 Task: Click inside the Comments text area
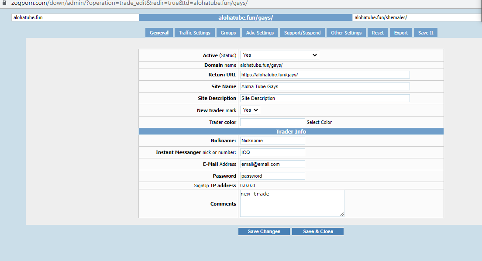(292, 203)
